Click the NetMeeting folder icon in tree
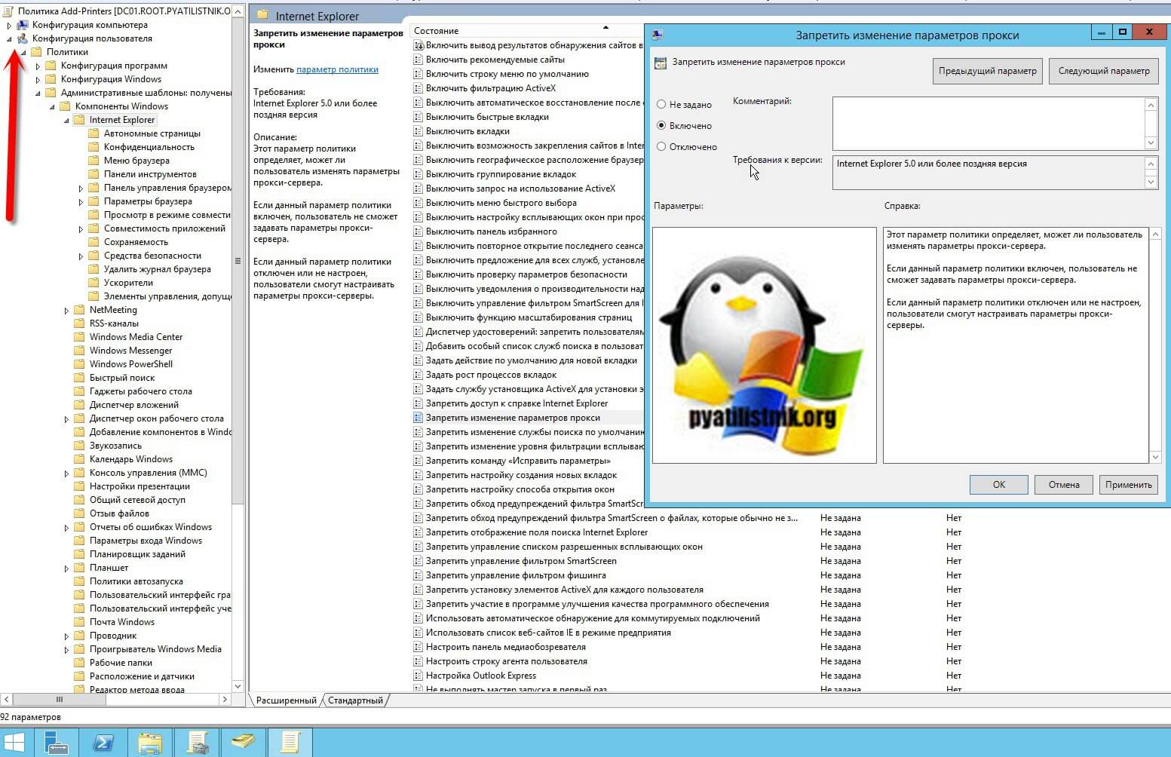 pos(79,310)
